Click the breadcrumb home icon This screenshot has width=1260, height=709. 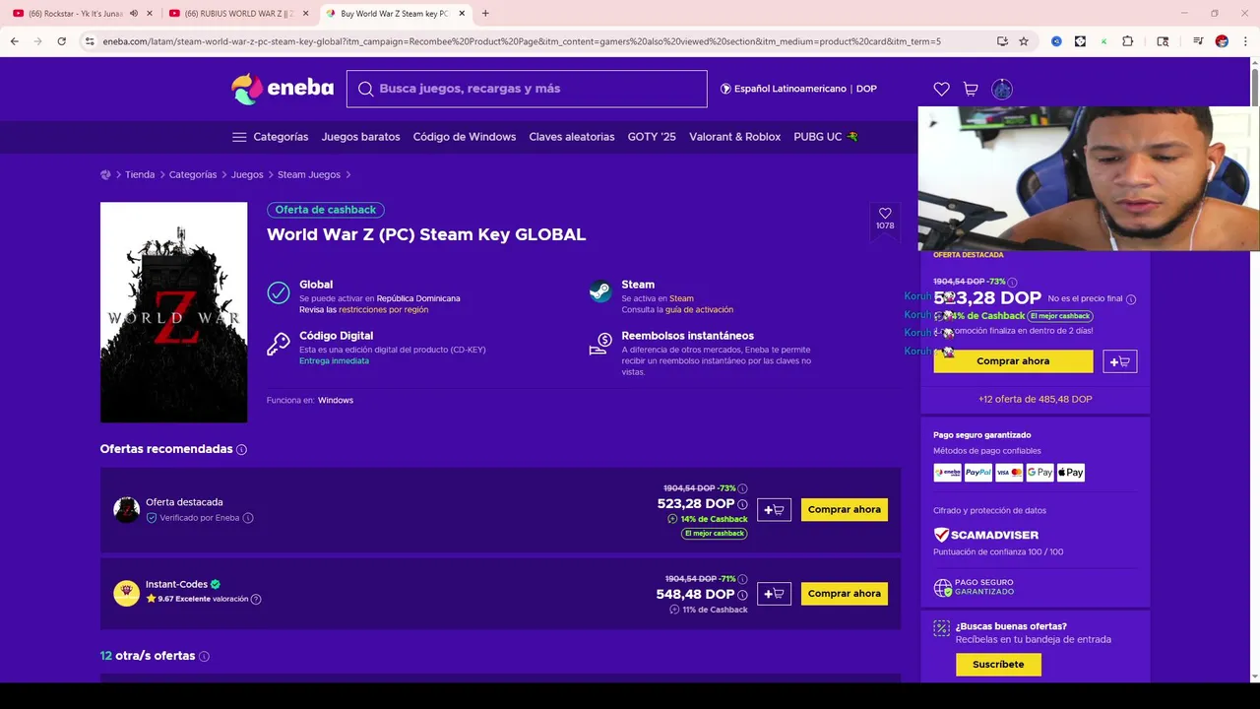[105, 174]
